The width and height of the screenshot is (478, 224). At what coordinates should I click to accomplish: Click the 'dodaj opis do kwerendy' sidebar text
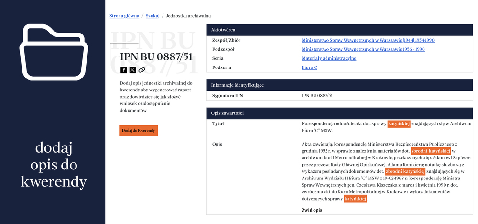[53, 165]
